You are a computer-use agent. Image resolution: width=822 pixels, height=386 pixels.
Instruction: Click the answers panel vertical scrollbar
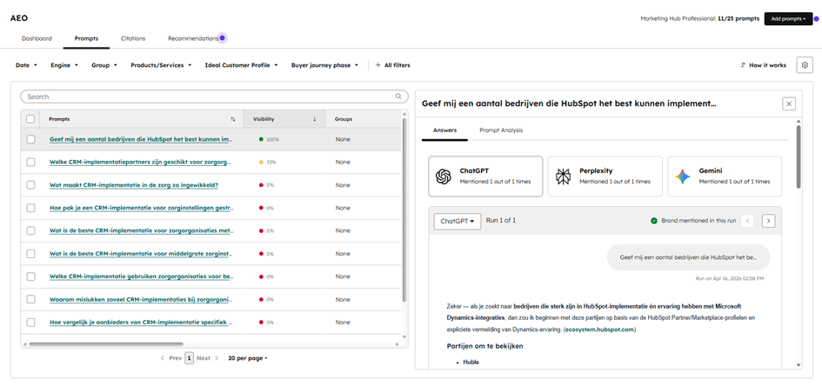coord(799,156)
